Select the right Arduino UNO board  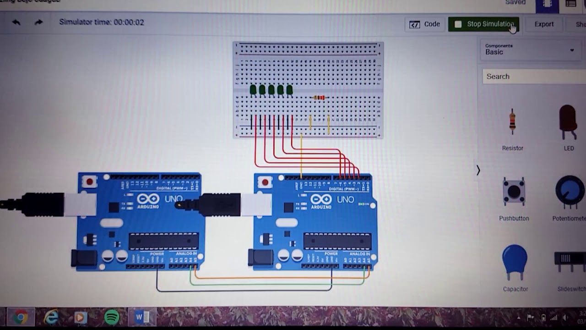pyautogui.click(x=316, y=222)
